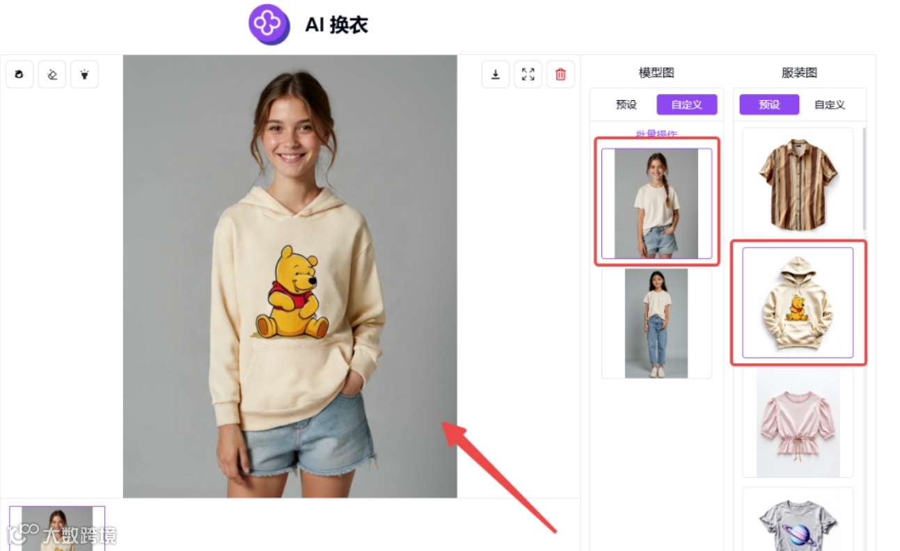900x551 pixels.
Task: Select the 自定义 tab under 模型图
Action: tap(687, 104)
